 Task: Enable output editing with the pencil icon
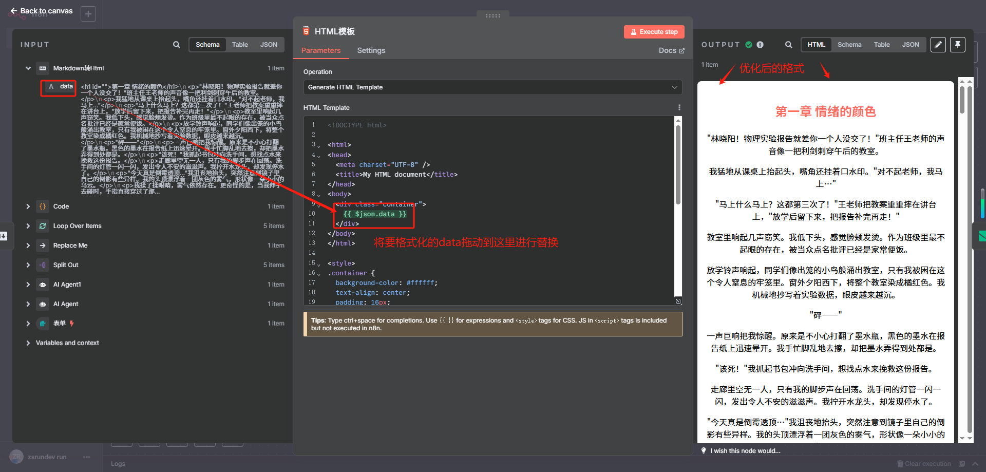[x=938, y=45]
